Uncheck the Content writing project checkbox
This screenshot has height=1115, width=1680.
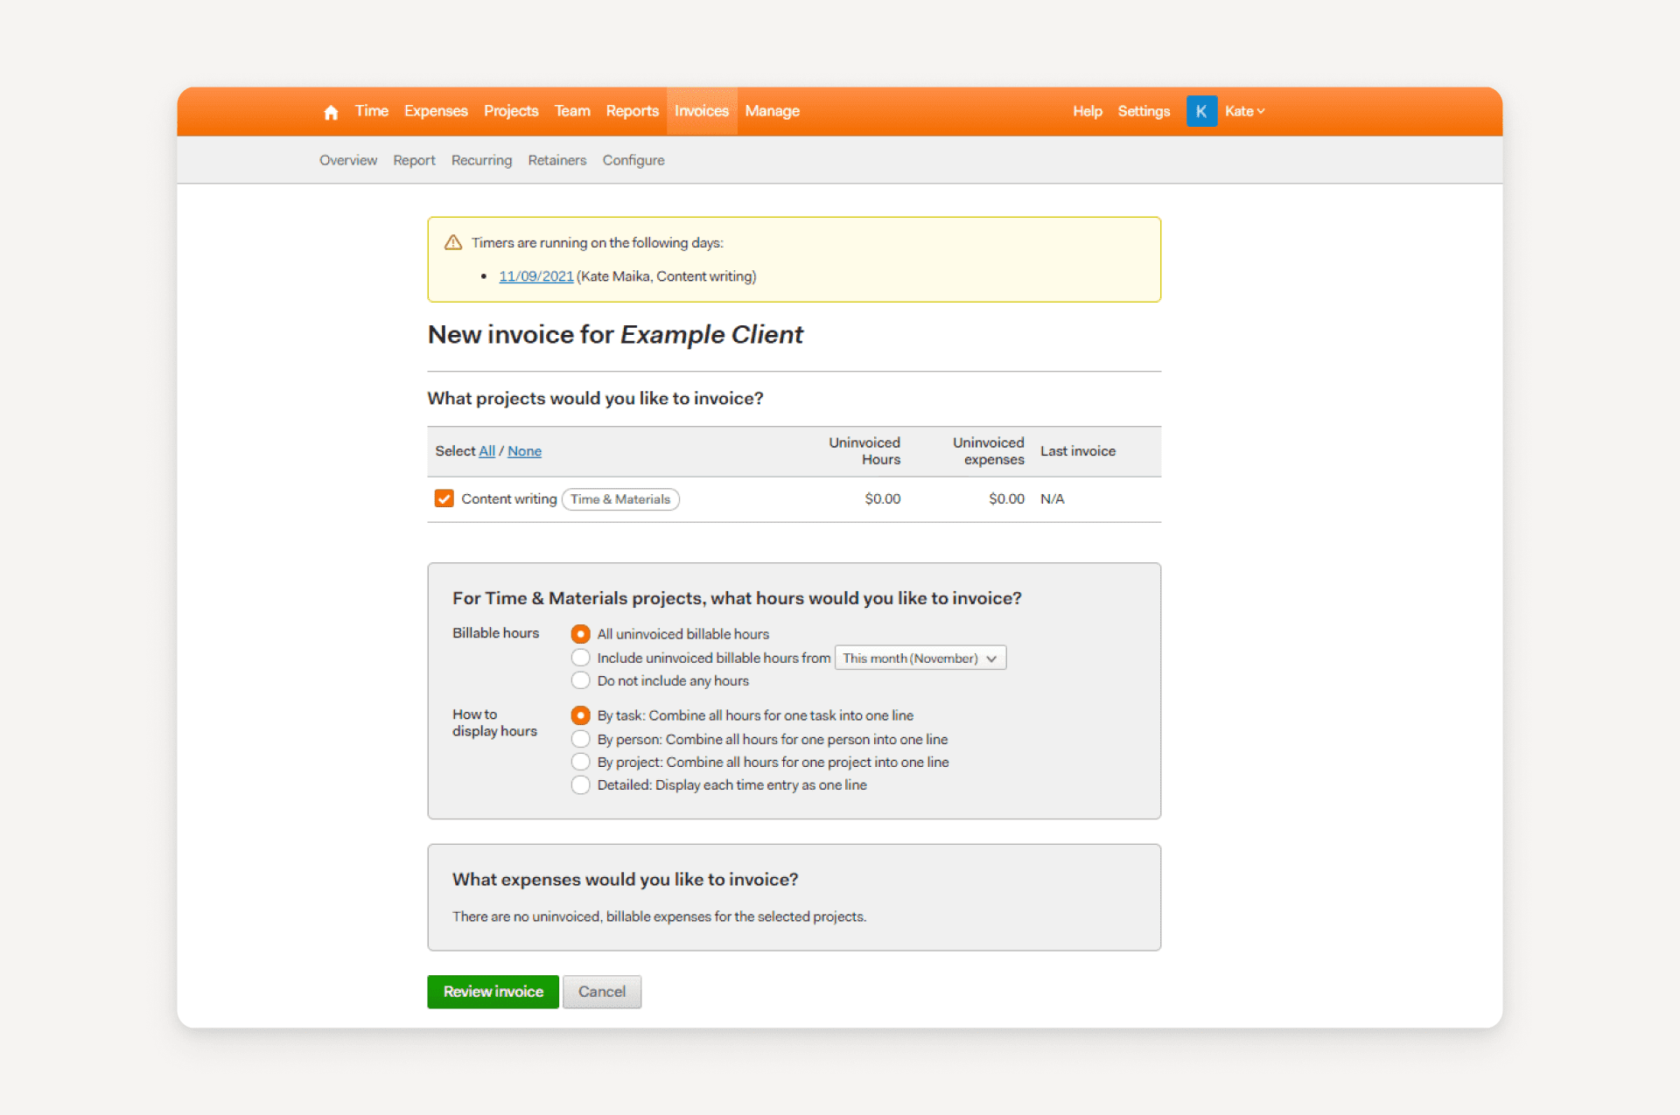pos(444,498)
